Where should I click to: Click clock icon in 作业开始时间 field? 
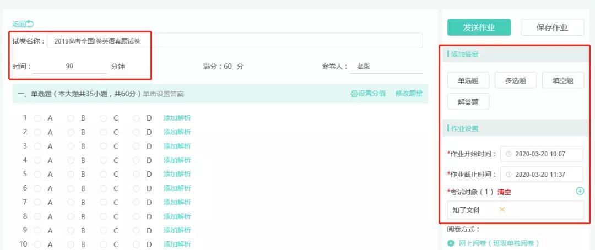pyautogui.click(x=509, y=154)
